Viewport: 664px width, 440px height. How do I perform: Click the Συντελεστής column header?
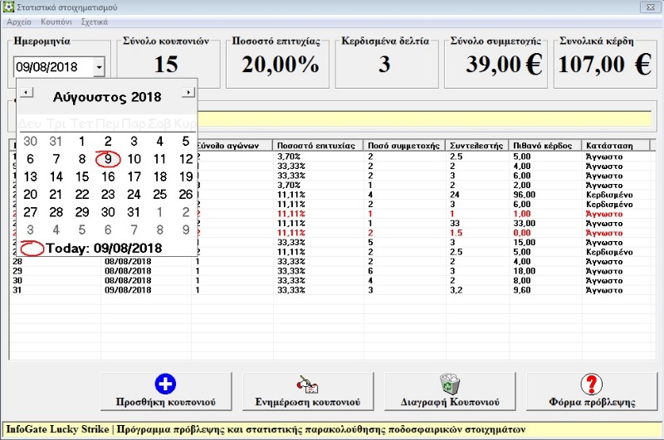pos(476,145)
